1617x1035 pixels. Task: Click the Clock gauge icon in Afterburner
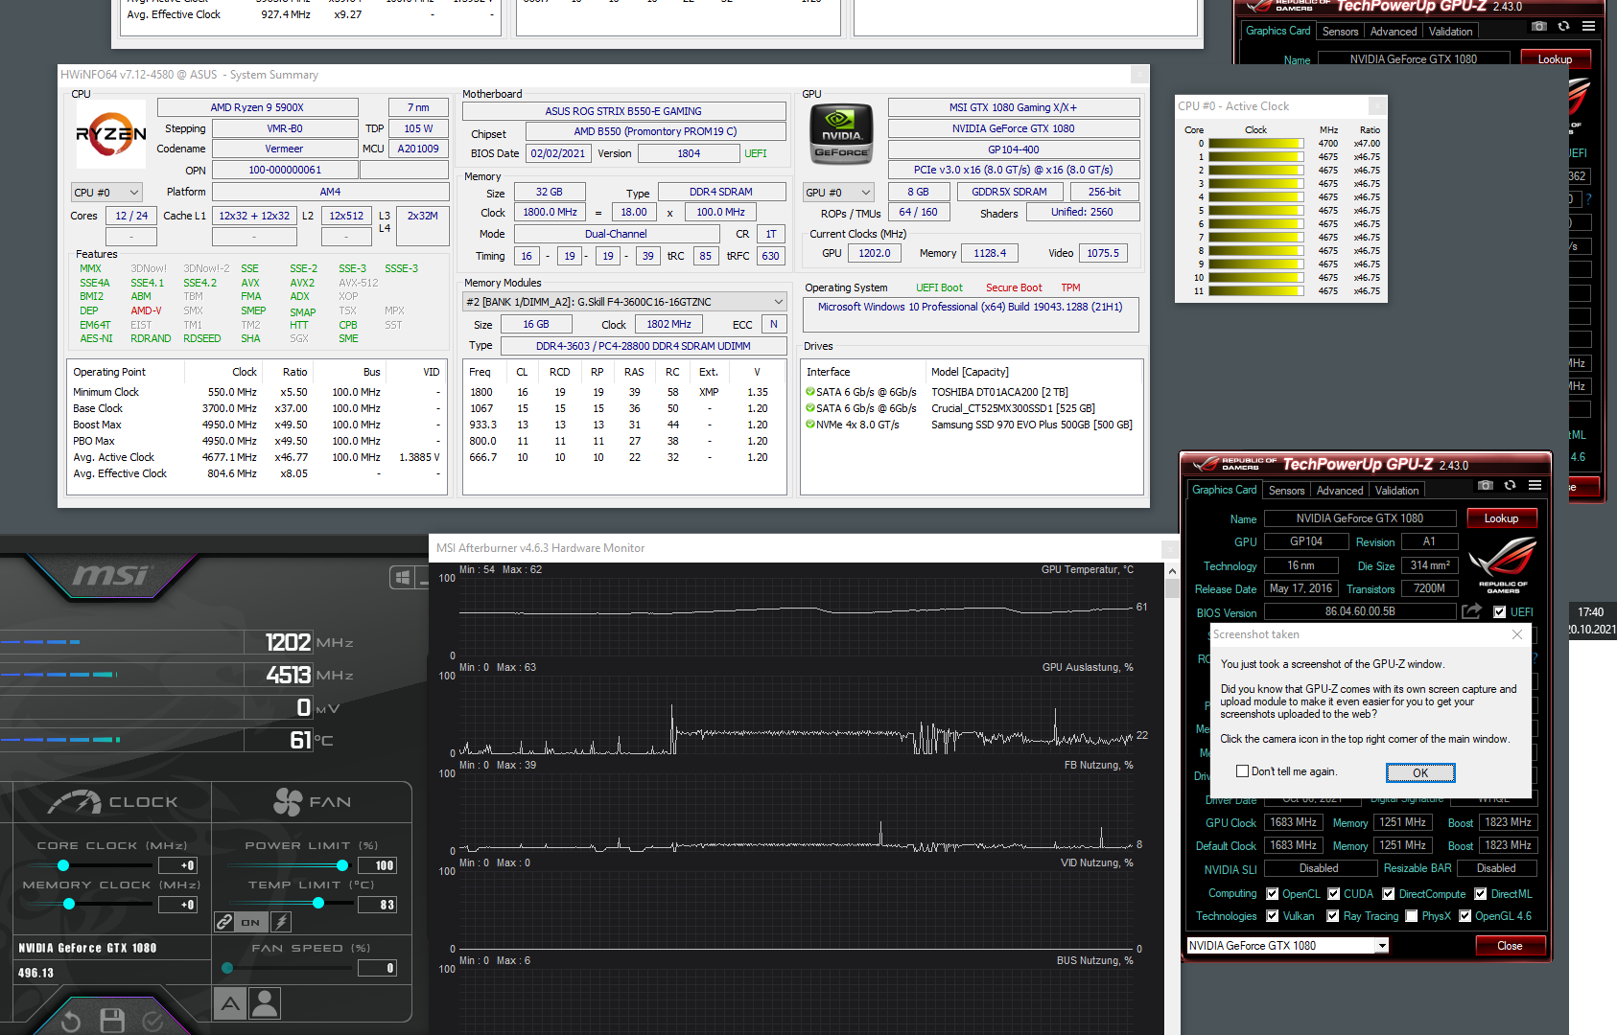[75, 802]
